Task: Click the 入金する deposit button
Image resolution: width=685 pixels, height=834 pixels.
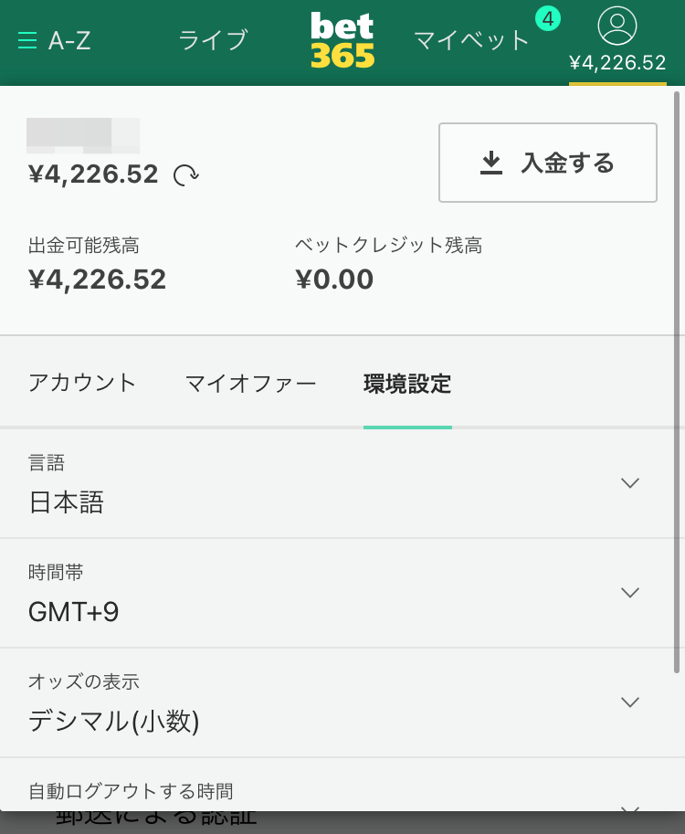Action: coord(548,163)
